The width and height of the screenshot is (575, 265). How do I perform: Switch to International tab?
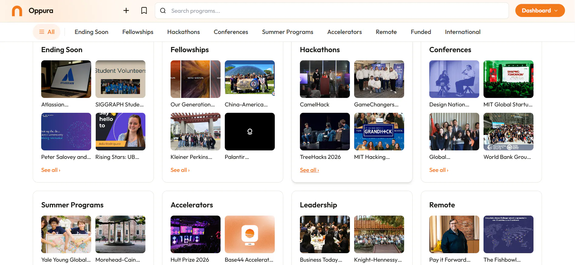[x=463, y=32]
